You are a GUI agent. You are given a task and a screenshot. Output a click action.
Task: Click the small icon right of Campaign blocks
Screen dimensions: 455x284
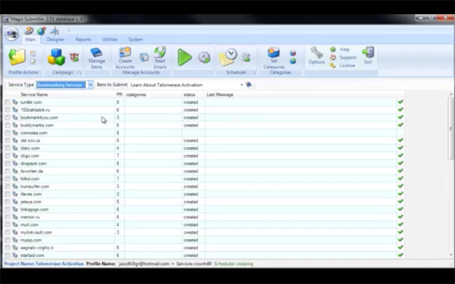coord(75,57)
